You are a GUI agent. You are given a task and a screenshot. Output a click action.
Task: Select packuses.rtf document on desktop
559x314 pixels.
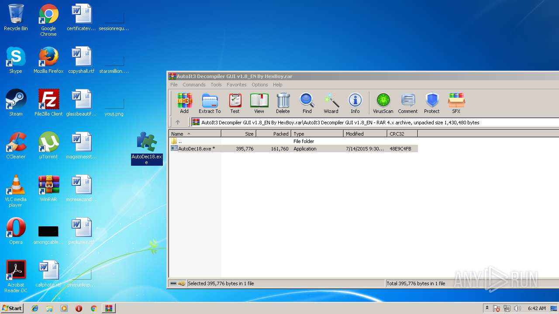(x=81, y=231)
